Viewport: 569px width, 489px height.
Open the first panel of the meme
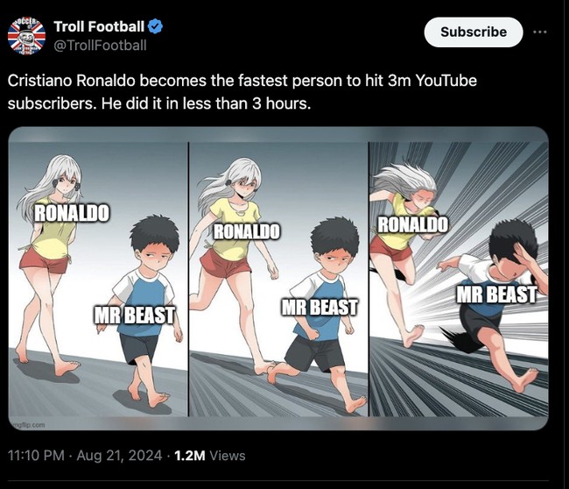point(98,280)
